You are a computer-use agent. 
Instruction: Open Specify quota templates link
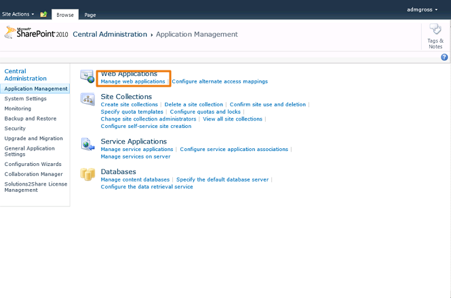[132, 112]
